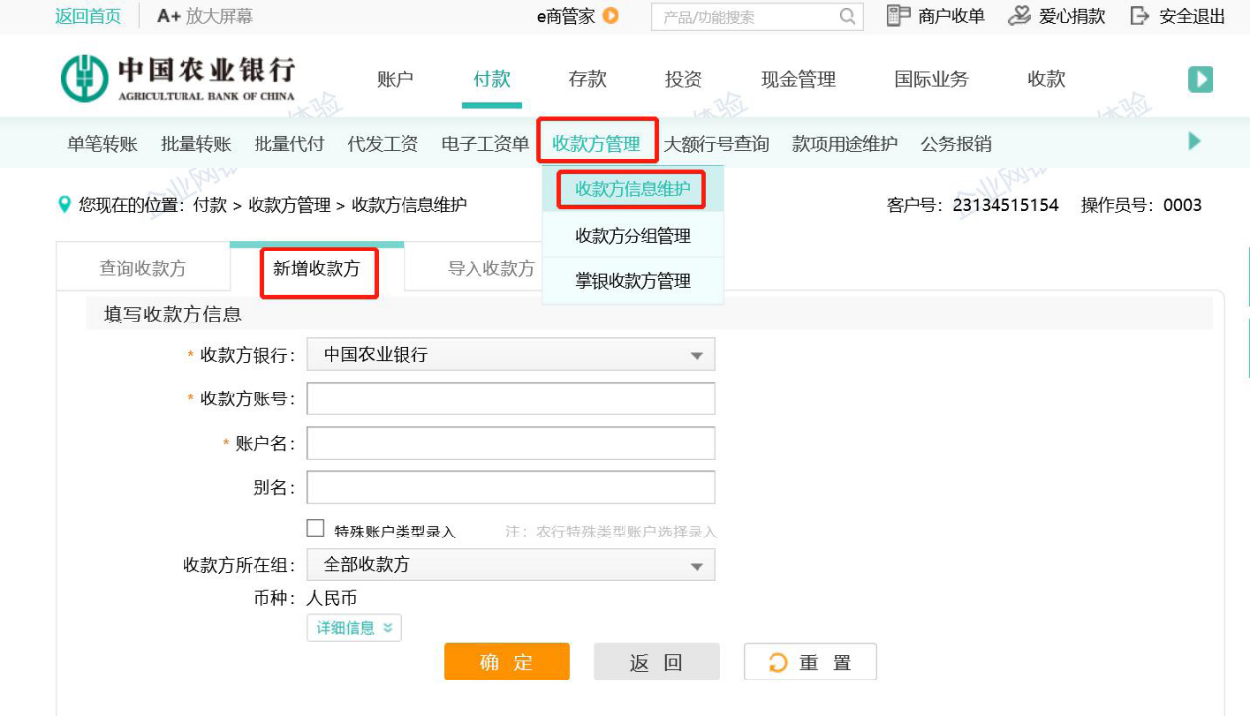
Task: Open the 导入收款方 tab
Action: coord(490,268)
